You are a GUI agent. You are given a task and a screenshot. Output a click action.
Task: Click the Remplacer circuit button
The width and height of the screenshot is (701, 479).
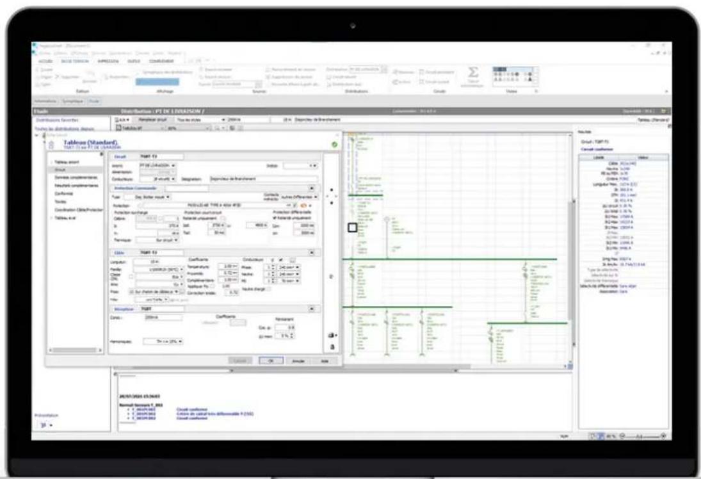pos(152,120)
